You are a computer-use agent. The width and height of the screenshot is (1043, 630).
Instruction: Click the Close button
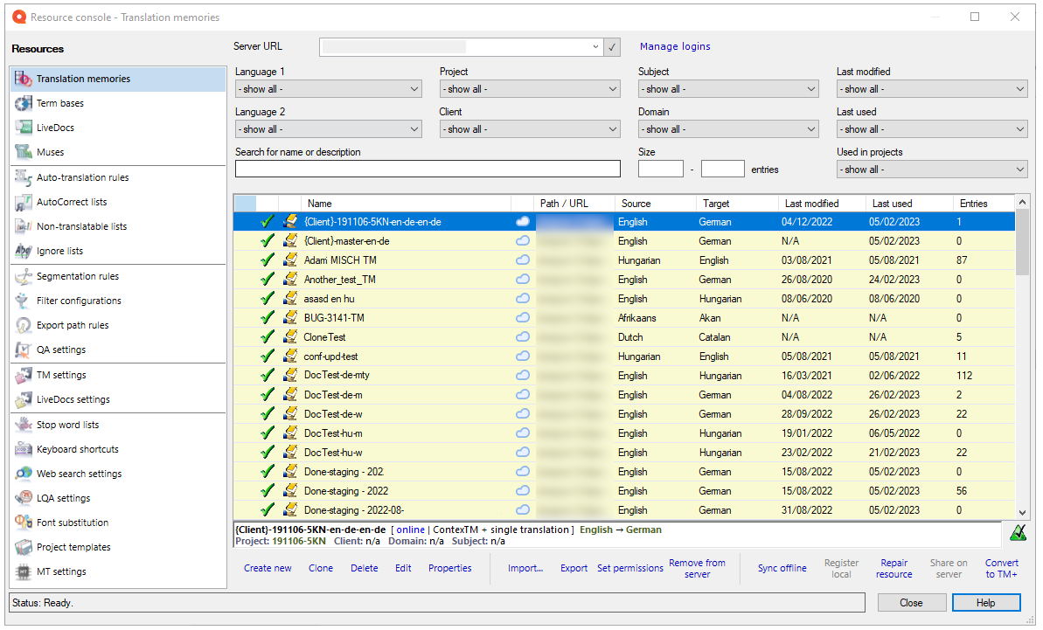tap(911, 604)
